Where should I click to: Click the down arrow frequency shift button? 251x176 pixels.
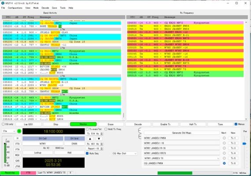point(99,139)
